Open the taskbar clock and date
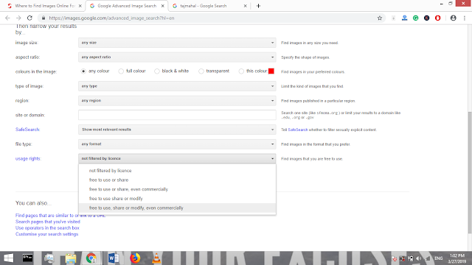 (457, 258)
